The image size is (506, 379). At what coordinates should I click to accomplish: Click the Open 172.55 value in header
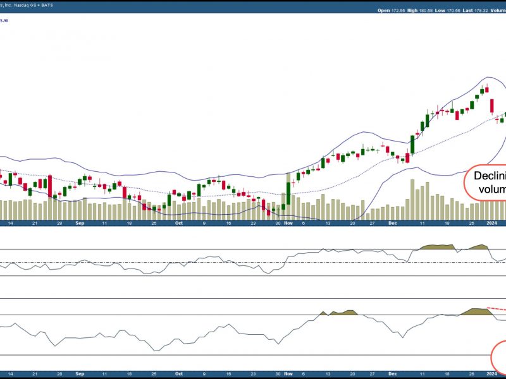391,10
